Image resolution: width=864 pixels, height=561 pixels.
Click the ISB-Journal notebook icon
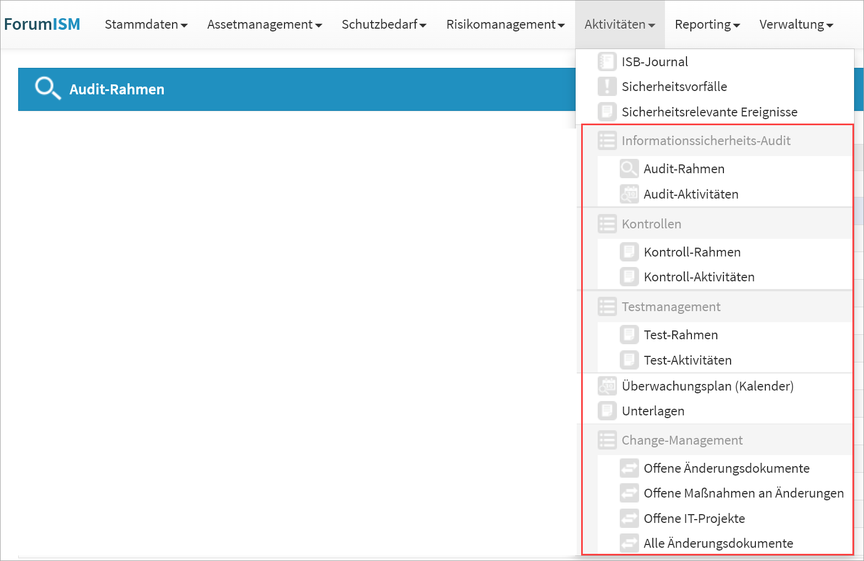click(x=607, y=62)
